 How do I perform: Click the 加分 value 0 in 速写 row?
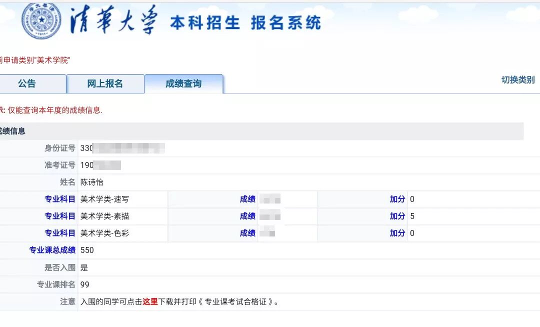click(x=412, y=199)
